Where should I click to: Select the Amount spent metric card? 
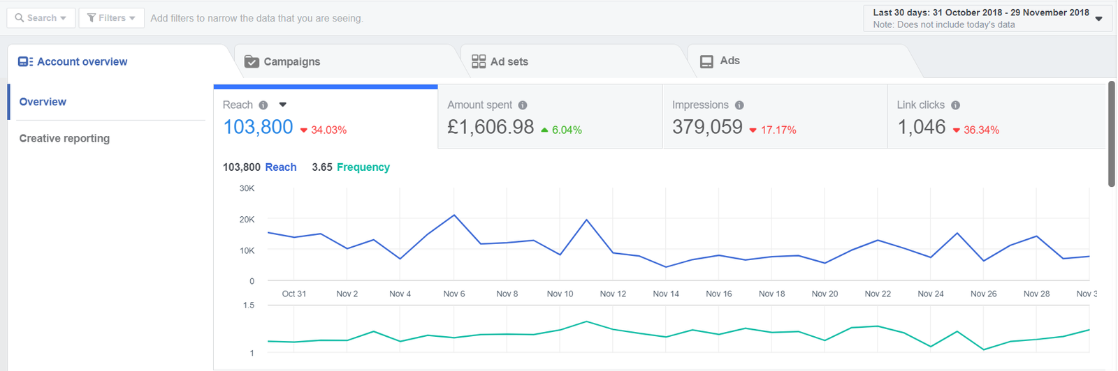549,117
